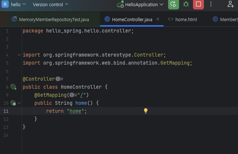Select the HomeController.java tab
Viewport: 238px width, 154px height.
pyautogui.click(x=132, y=19)
